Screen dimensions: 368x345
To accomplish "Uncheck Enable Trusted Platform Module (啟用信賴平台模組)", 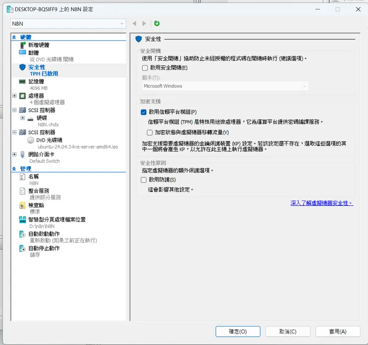I will pyautogui.click(x=144, y=112).
